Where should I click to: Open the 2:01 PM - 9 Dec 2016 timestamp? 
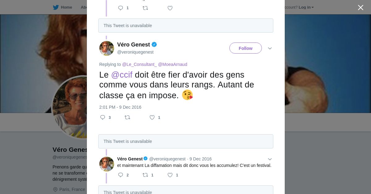pyautogui.click(x=120, y=107)
